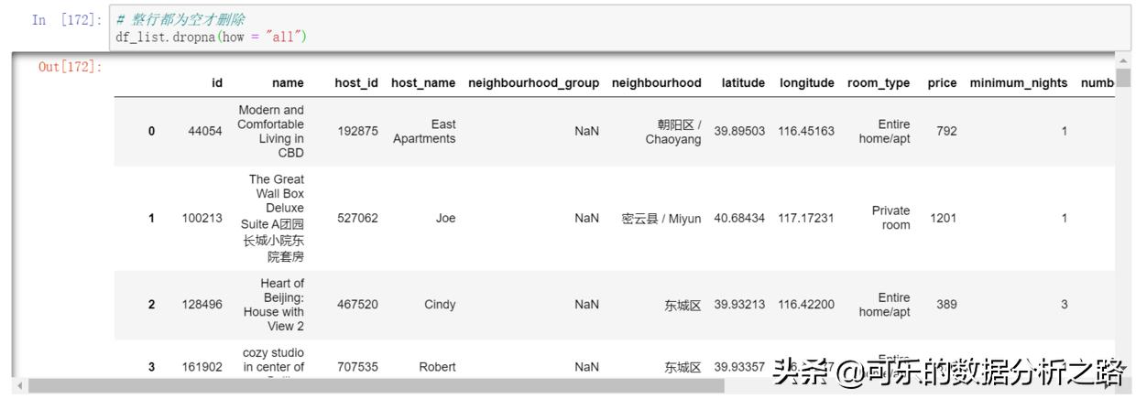
Task: Click host_name 'Joe'
Action: click(x=446, y=218)
